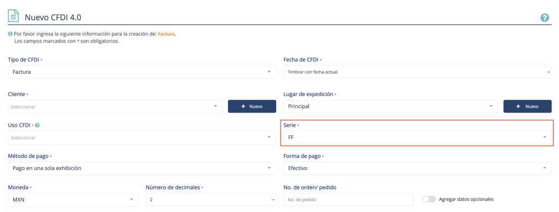Click the Uso CFDI help tooltip icon
Screen dimensions: 559x212
pyautogui.click(x=38, y=125)
